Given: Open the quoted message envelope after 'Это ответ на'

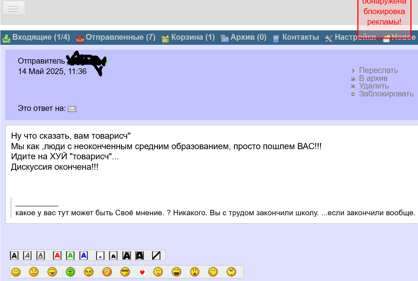Looking at the screenshot, I should 72,109.
